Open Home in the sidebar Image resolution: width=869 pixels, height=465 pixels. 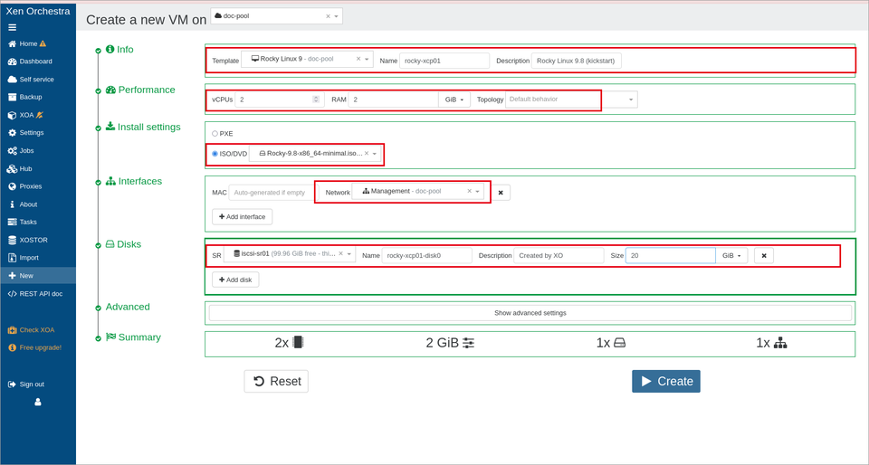coord(28,43)
